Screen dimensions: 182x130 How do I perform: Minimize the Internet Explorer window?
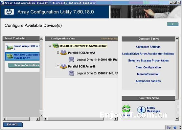click(171, 3)
